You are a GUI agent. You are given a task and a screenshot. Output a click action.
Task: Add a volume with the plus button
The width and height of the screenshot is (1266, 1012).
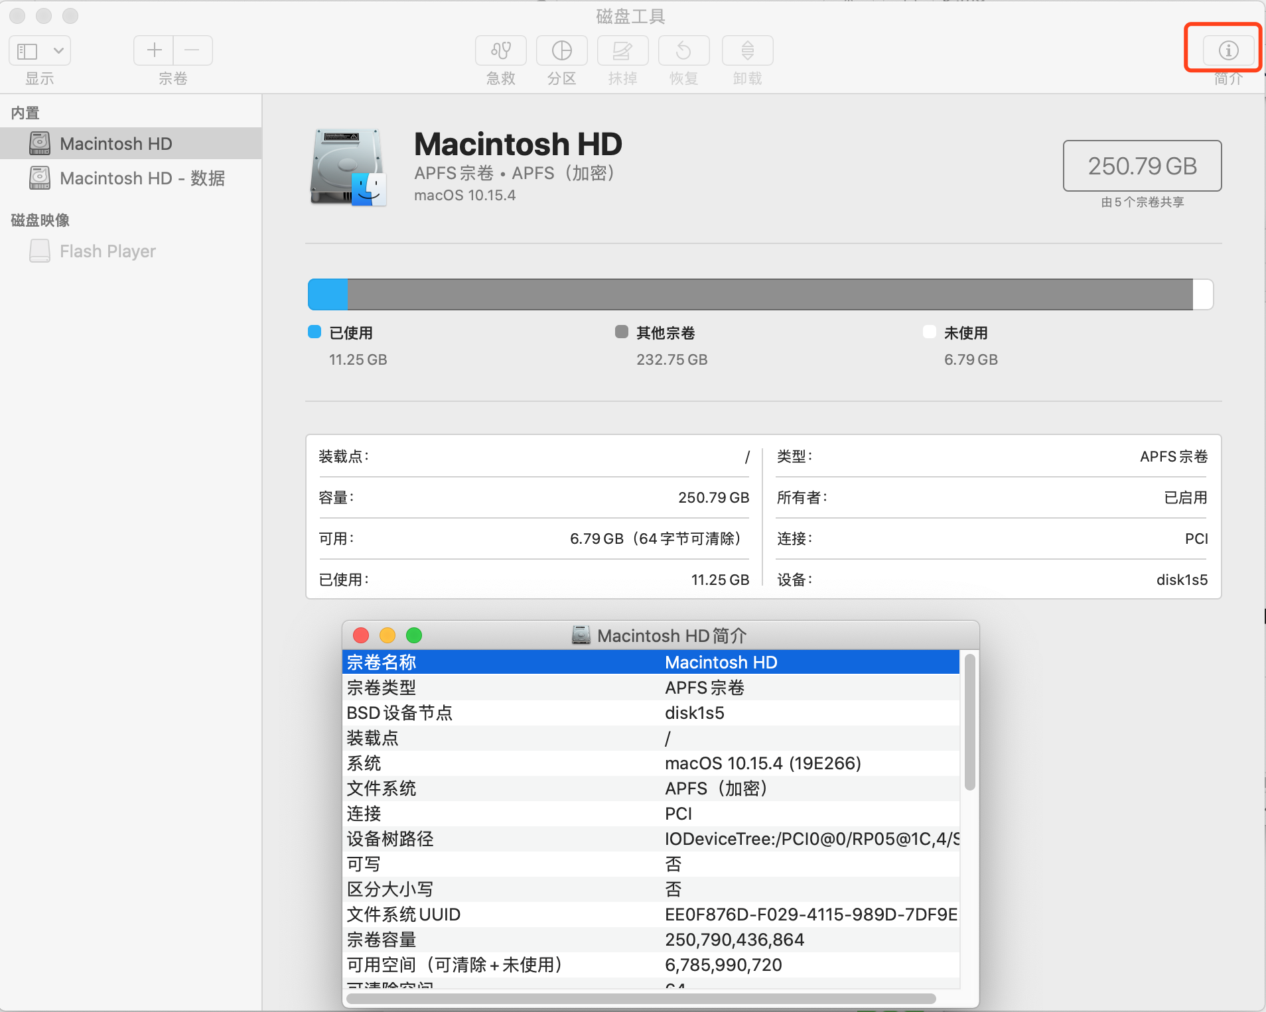tap(154, 50)
